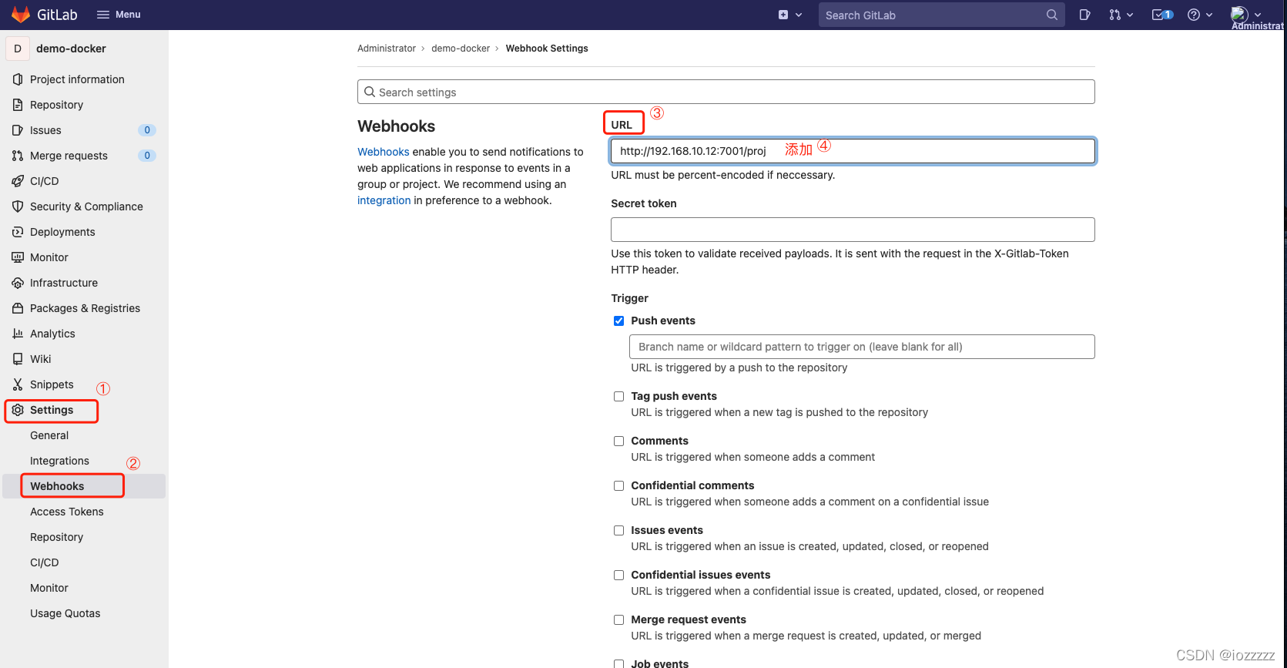
Task: Enable the Tag push events checkbox
Action: tap(618, 396)
